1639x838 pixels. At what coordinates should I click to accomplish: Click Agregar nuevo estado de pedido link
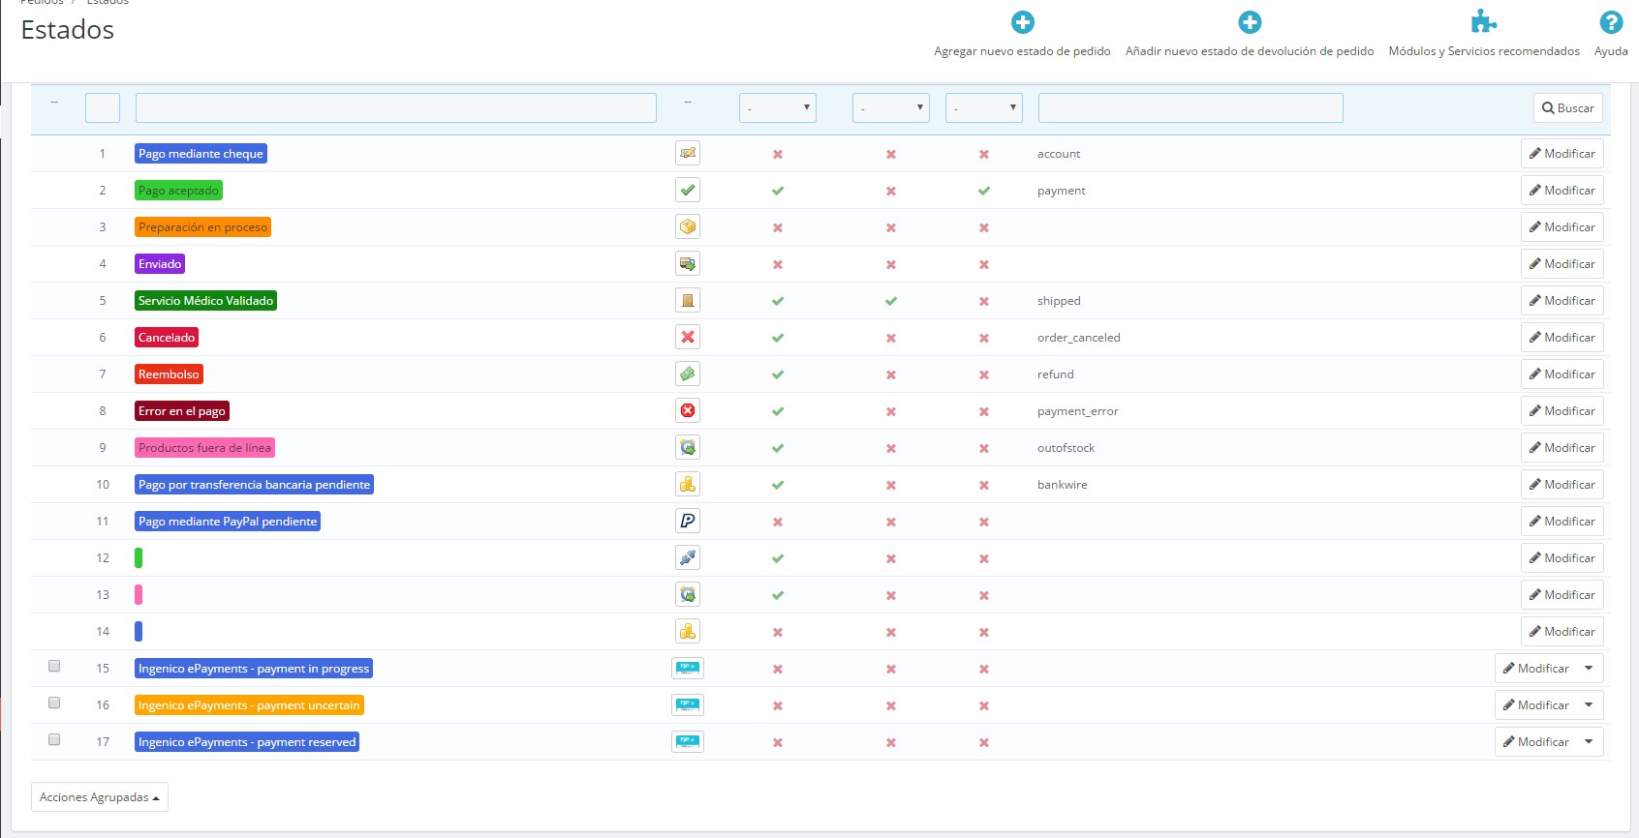click(1022, 51)
